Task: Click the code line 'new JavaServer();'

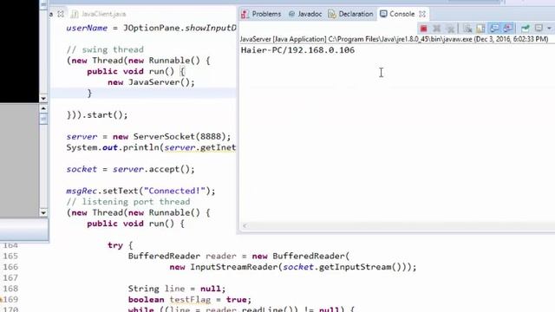Action: pyautogui.click(x=151, y=82)
